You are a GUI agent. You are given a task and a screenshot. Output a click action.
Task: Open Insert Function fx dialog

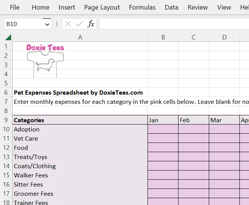point(91,24)
